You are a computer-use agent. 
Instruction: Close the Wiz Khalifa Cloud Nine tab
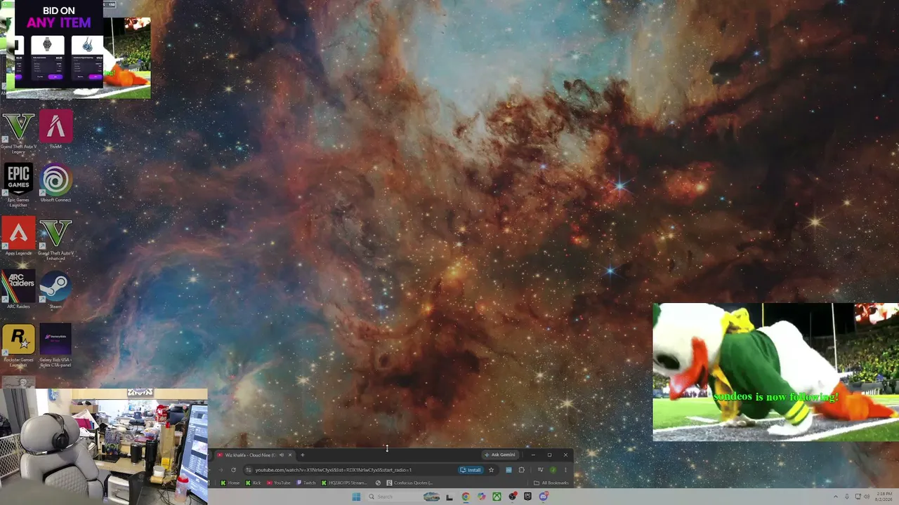pos(291,454)
